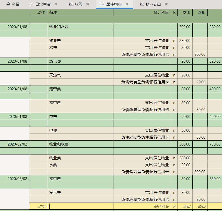The width and height of the screenshot is (222, 211).
Task: Click the 备注 column header
Action: click(80, 13)
